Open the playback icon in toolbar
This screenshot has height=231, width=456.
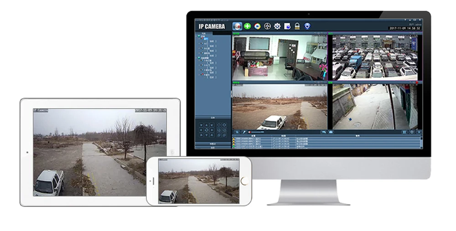257,26
